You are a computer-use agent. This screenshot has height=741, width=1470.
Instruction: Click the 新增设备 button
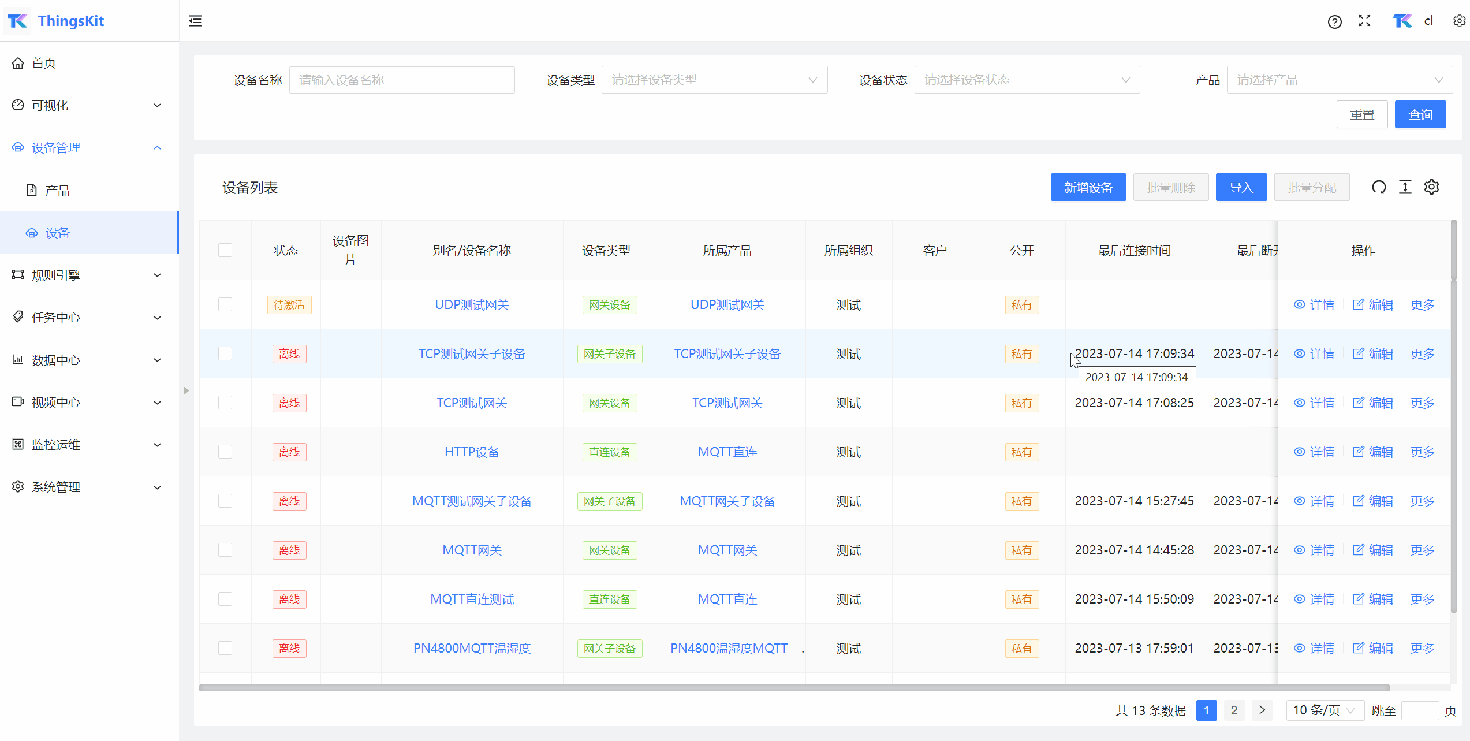point(1088,187)
